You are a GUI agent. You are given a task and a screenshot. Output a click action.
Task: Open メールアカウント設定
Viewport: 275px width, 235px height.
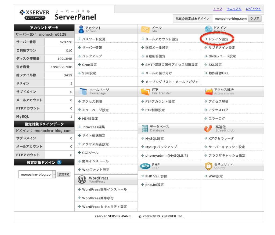162,39
